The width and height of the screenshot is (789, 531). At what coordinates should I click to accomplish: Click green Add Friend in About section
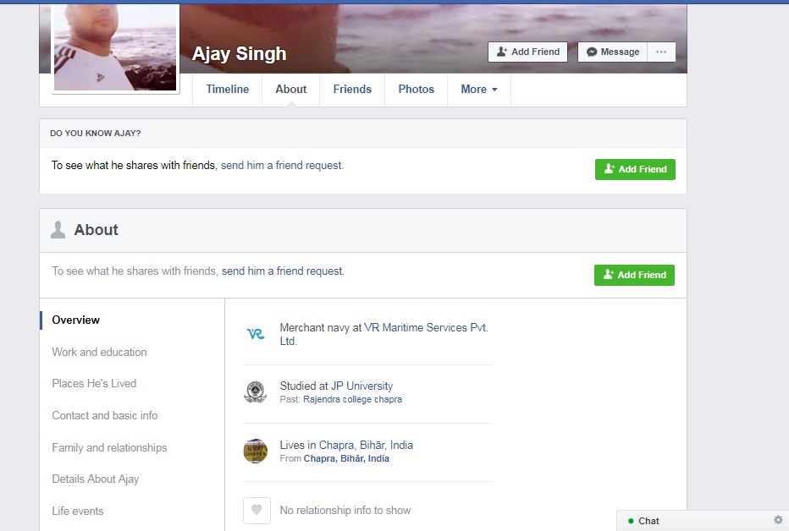[635, 276]
